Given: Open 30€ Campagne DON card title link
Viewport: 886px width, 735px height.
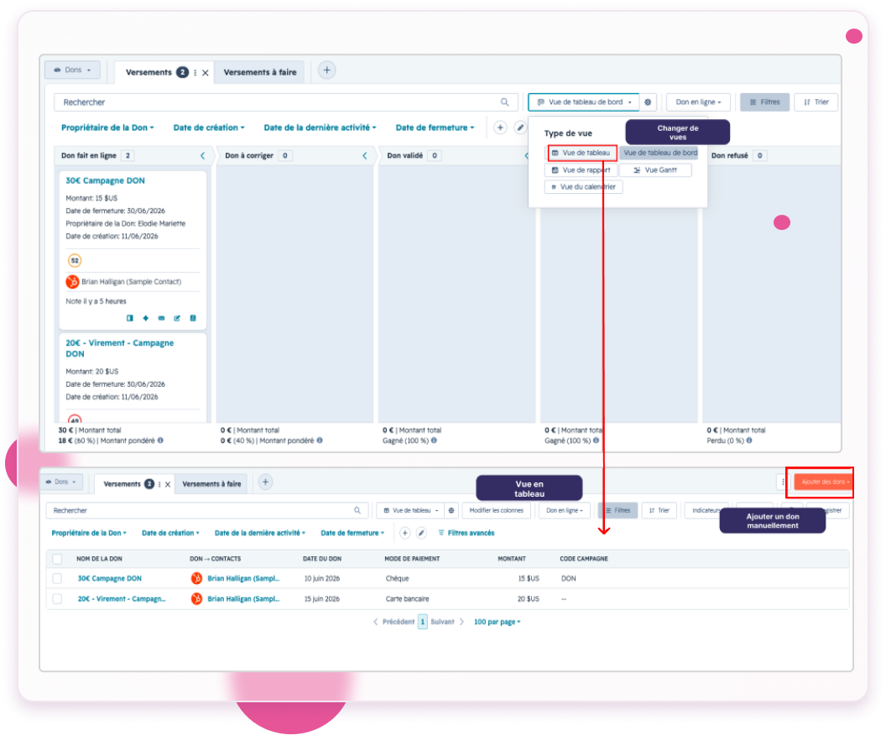Looking at the screenshot, I should [x=105, y=180].
